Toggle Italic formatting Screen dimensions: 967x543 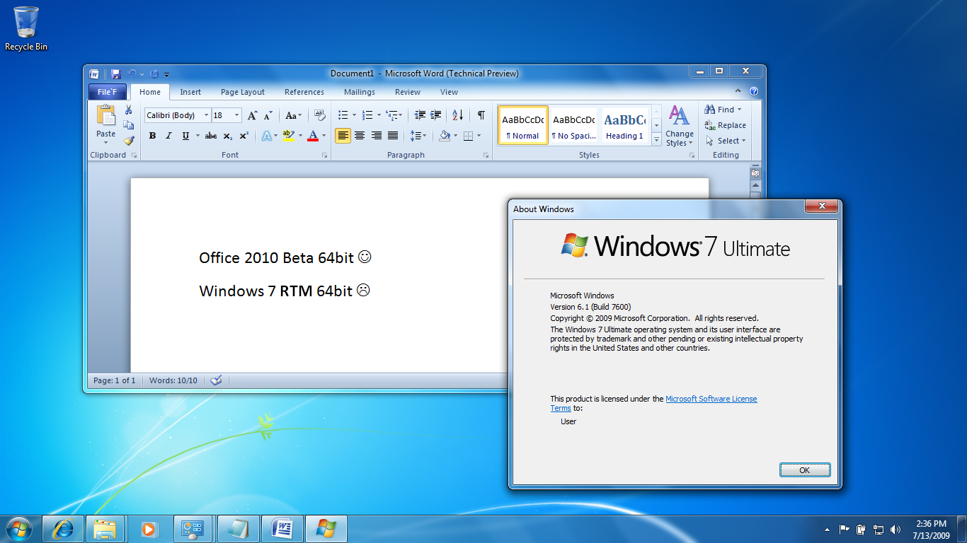[x=168, y=136]
